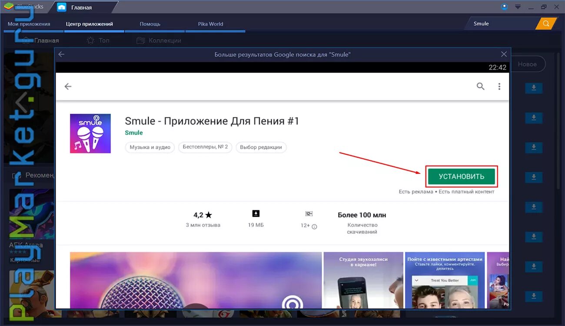The image size is (565, 326).
Task: Select Топ in the App Center sub-navigation
Action: click(x=98, y=40)
